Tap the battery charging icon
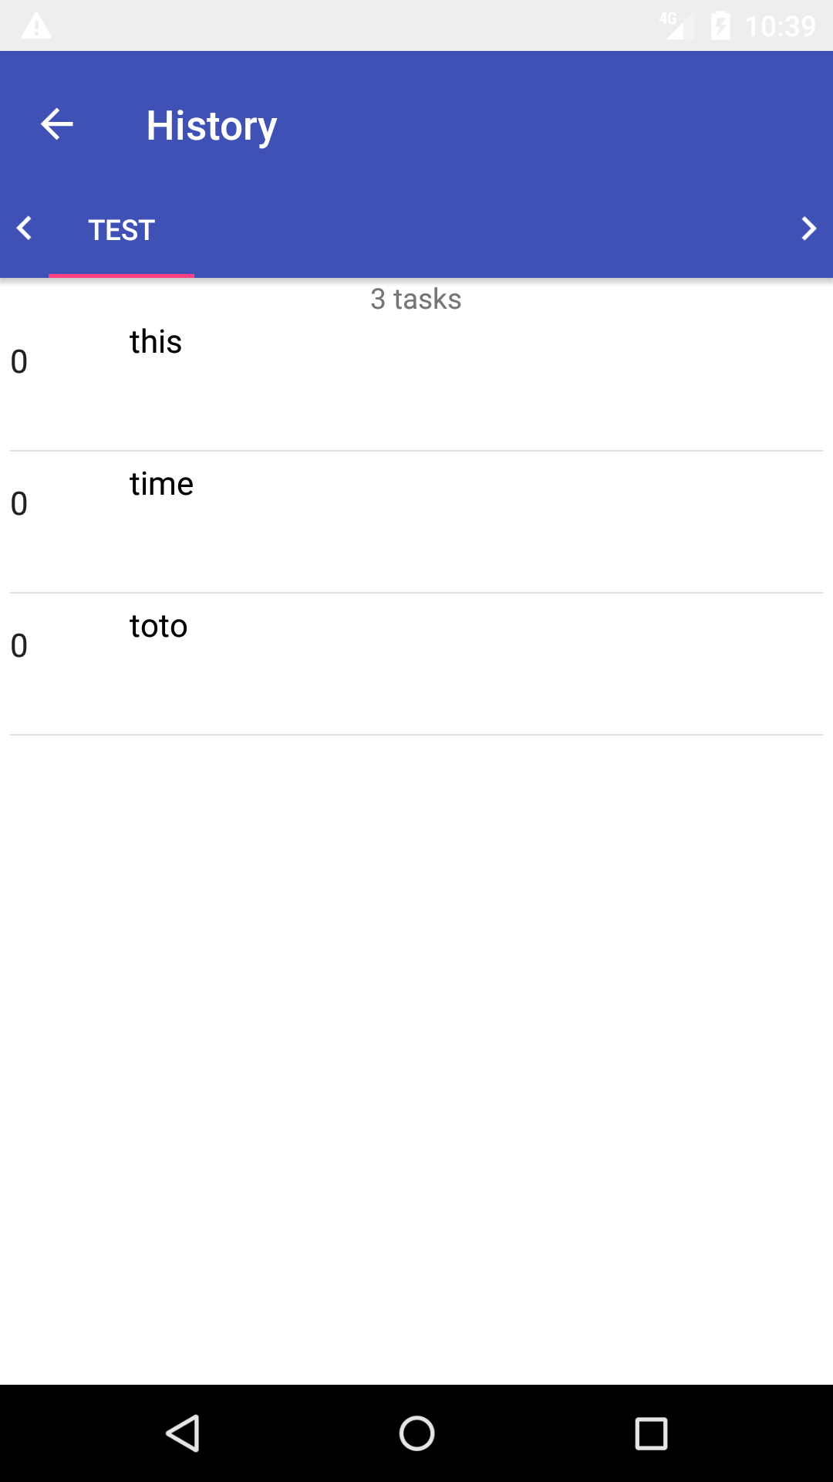Viewport: 833px width, 1482px height. click(720, 26)
